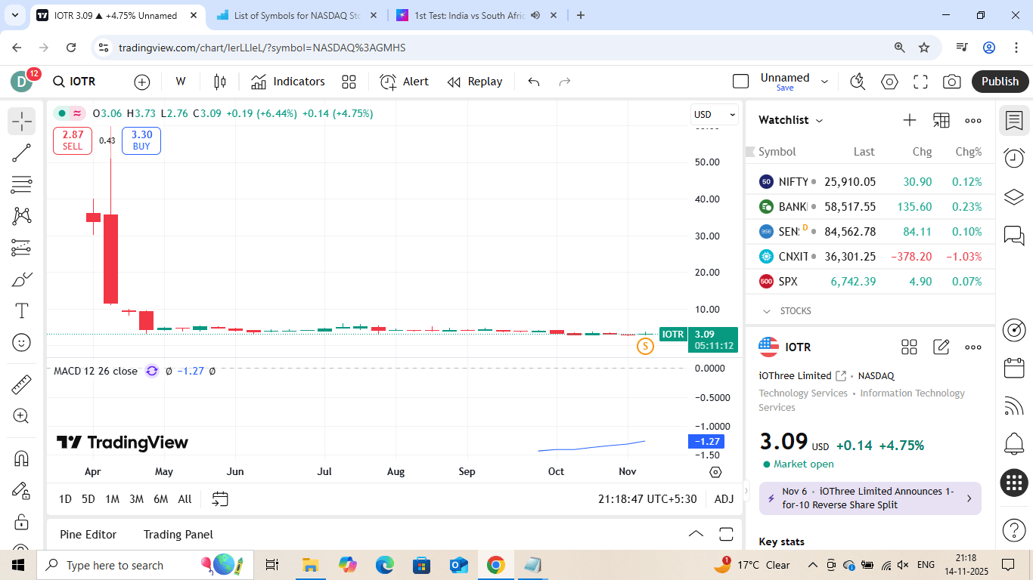Open the IOTR symbol search field
This screenshot has height=580, width=1033.
(x=74, y=82)
